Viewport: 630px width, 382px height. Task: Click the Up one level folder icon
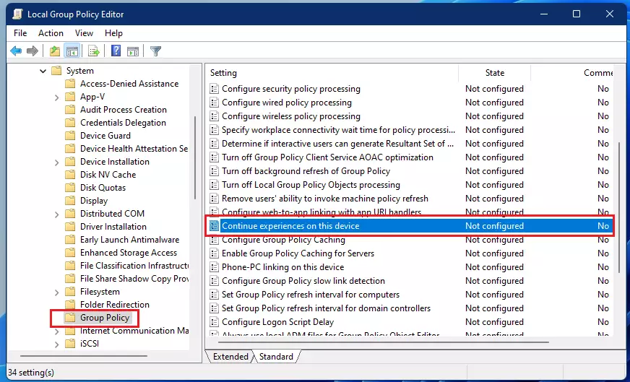[x=55, y=51]
